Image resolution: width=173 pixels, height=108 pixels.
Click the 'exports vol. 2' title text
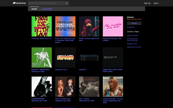tap(61, 69)
